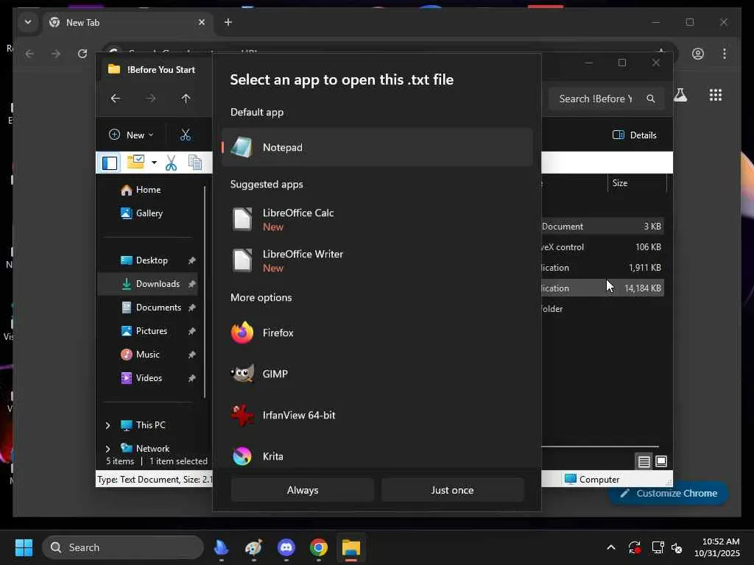Viewport: 754px width, 565px height.
Task: Open Home in the navigation pane
Action: pos(147,190)
